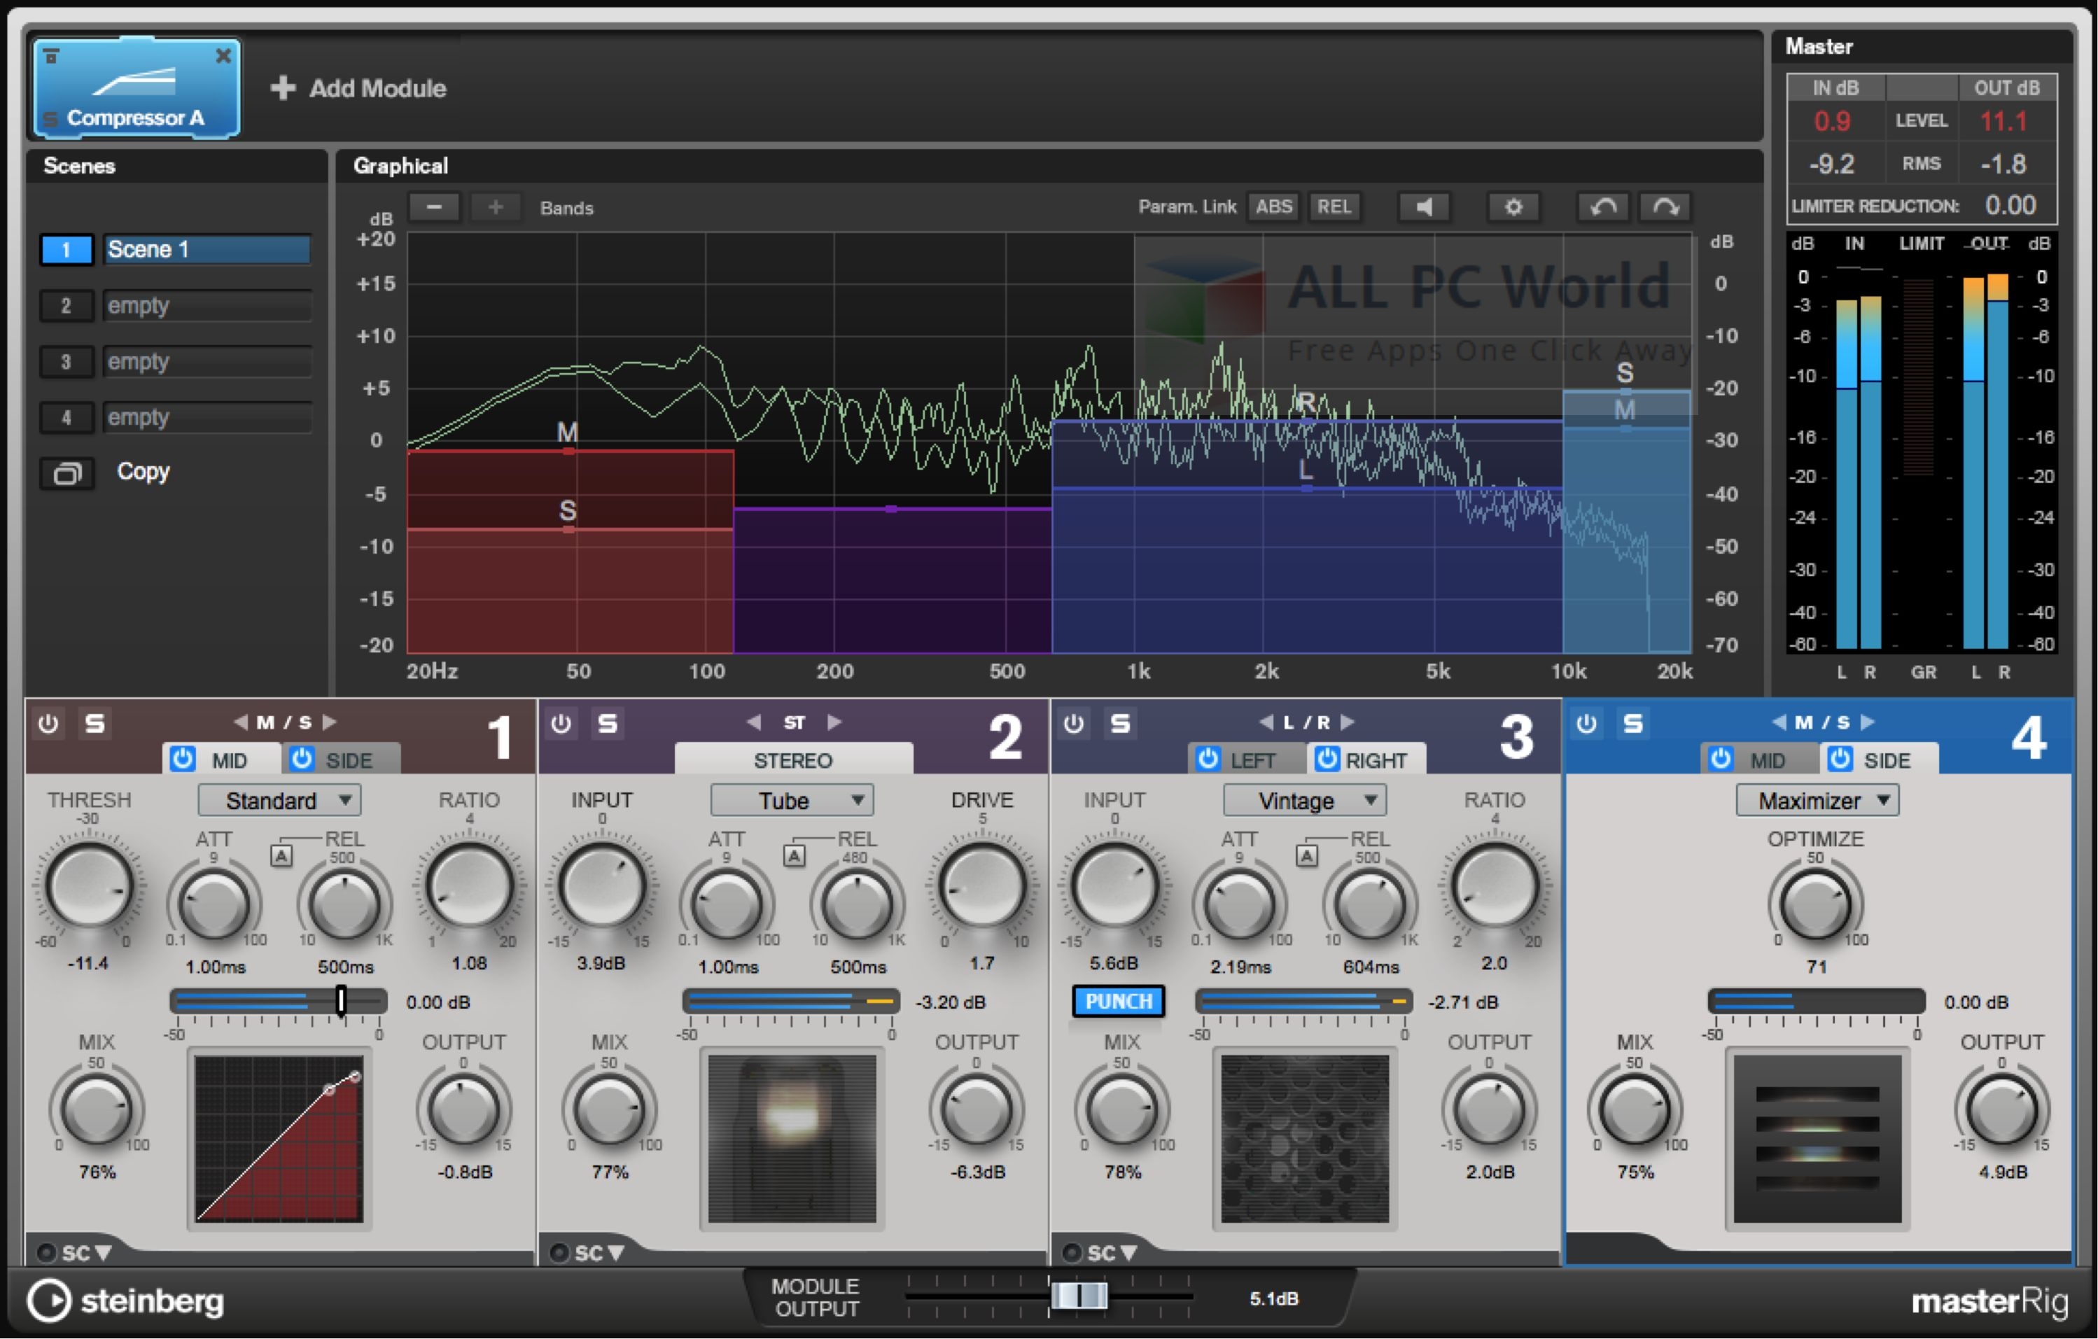Toggle the Power button on module 3
The width and height of the screenshot is (2098, 1339).
click(1070, 720)
